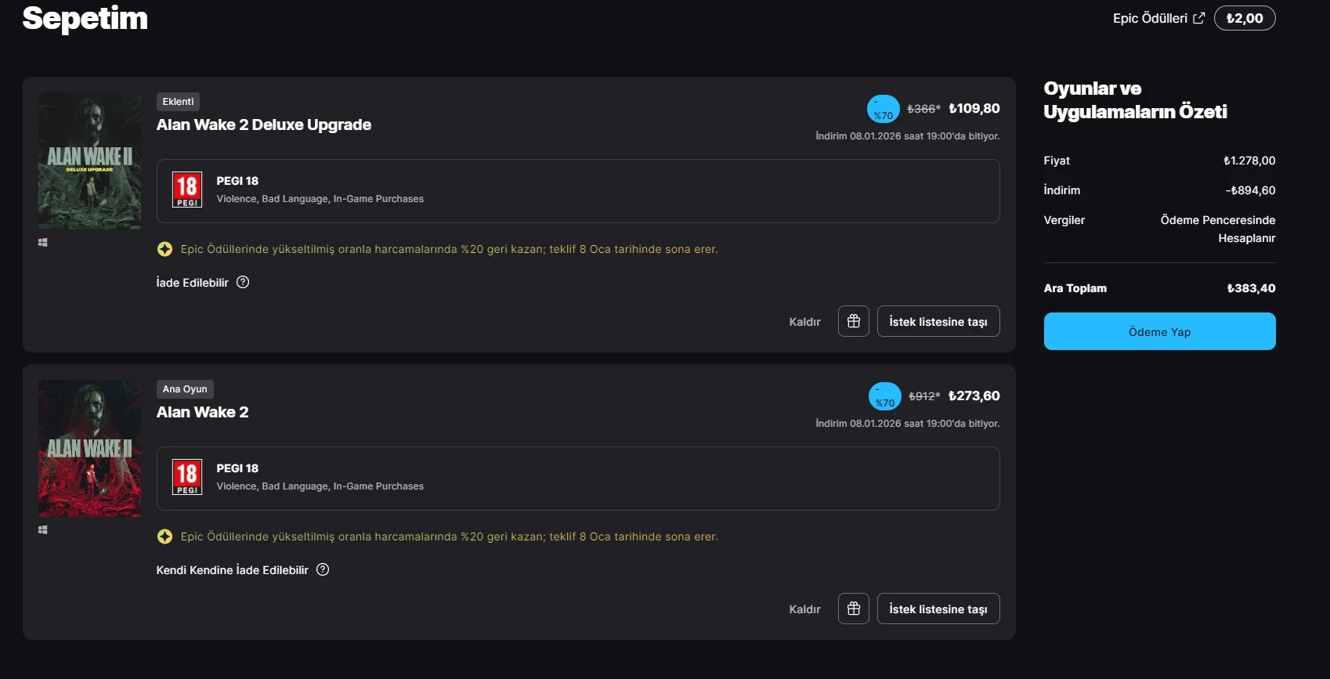The image size is (1330, 679).
Task: Click the Epic Rewards coin icon in Deluxe Upgrade row
Action: pyautogui.click(x=164, y=249)
